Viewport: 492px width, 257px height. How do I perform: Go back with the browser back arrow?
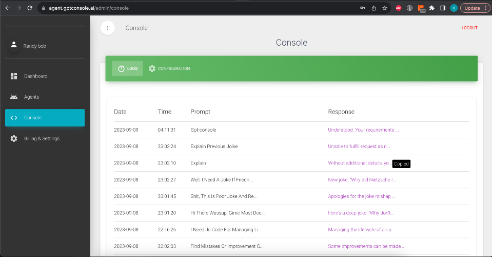(x=8, y=8)
